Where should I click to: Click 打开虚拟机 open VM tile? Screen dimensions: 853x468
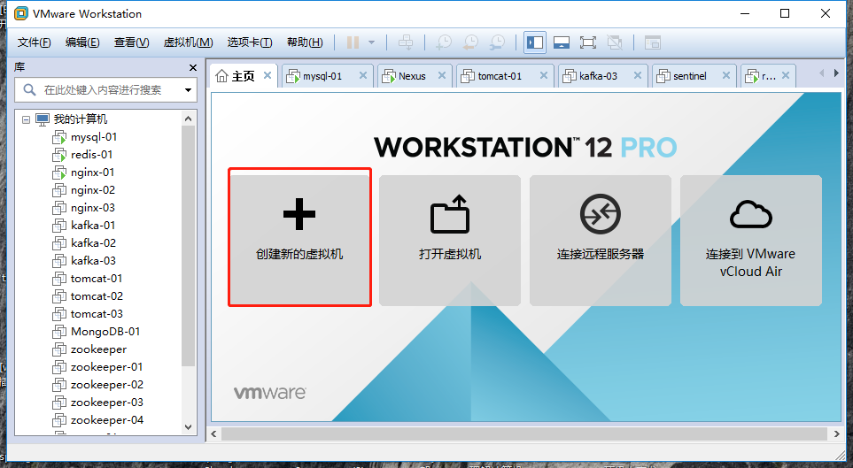point(450,241)
